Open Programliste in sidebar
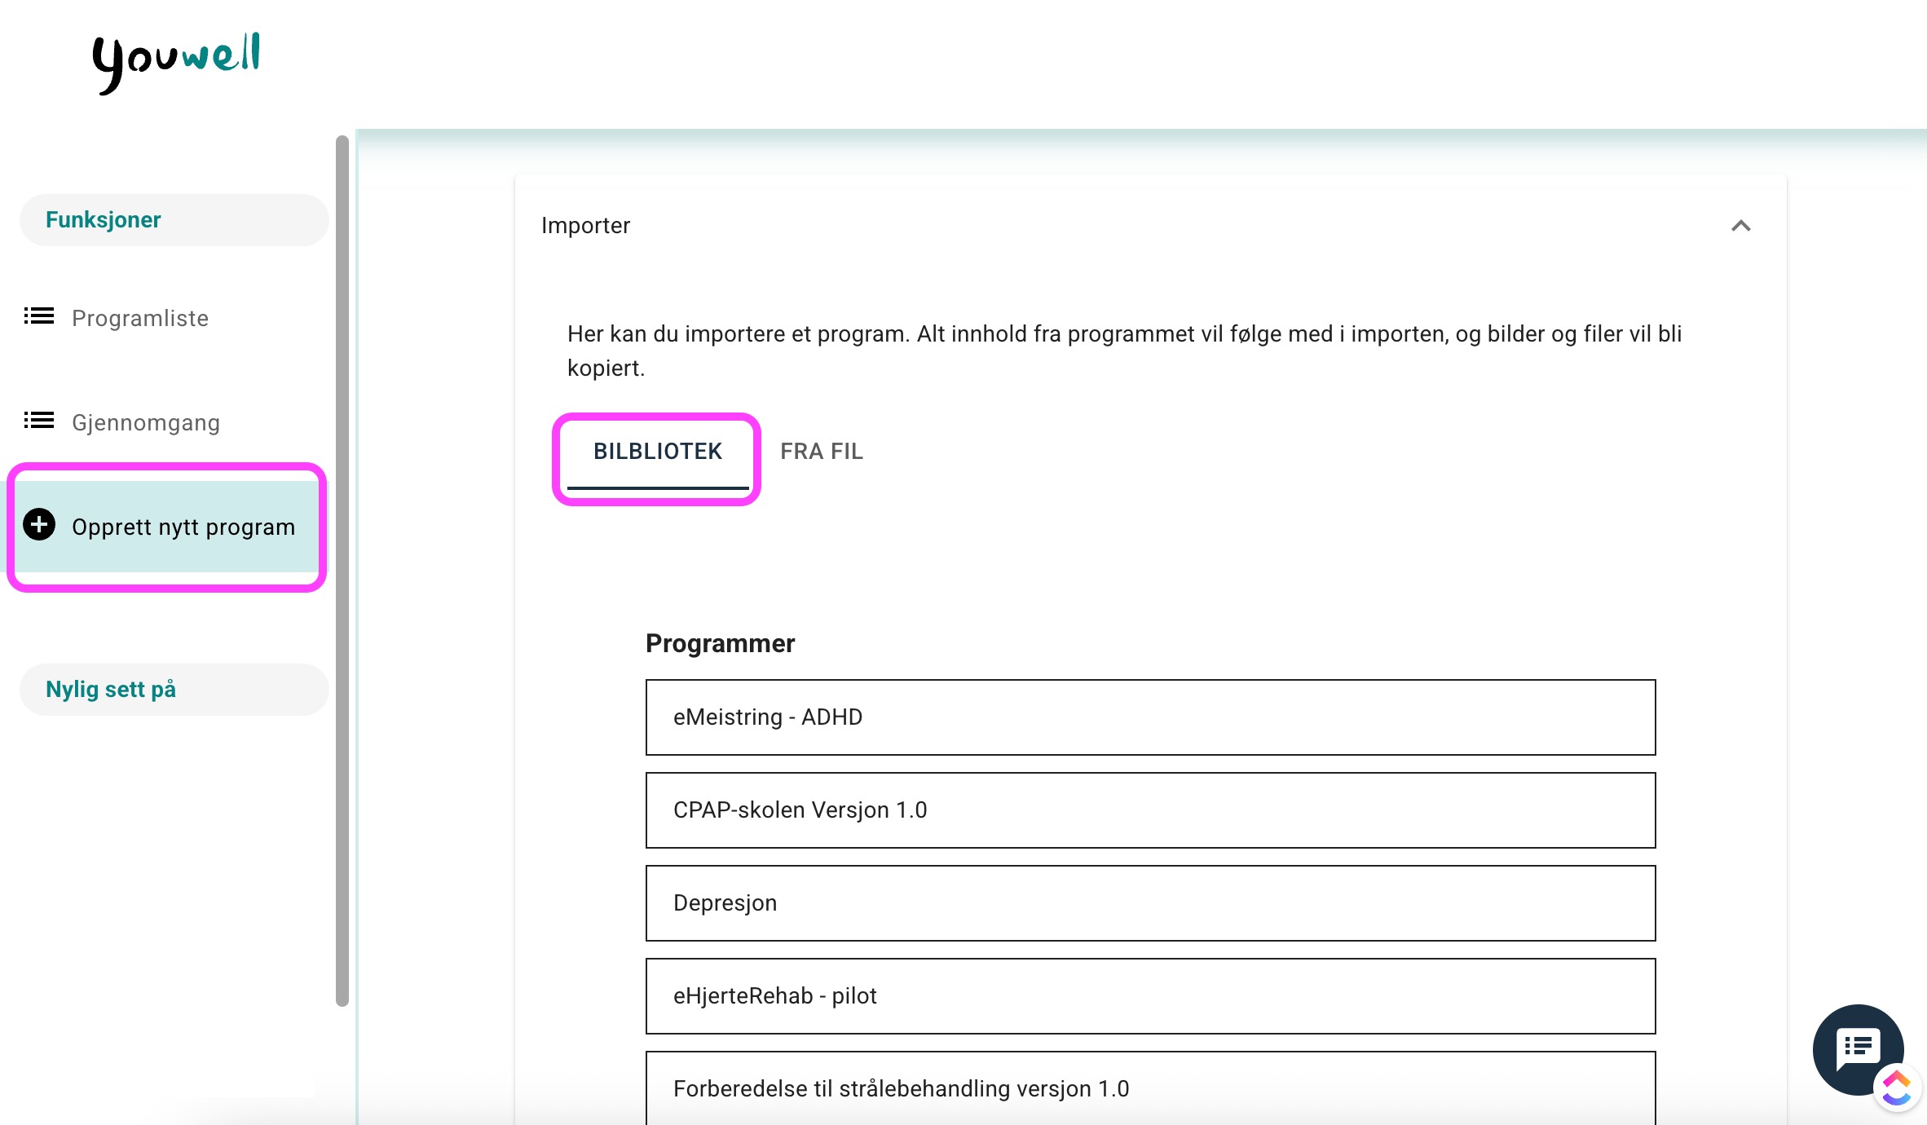The image size is (1927, 1125). pyautogui.click(x=140, y=318)
